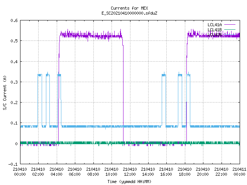Click the 18:00 time tick label
247x185 pixels.
coord(185,174)
